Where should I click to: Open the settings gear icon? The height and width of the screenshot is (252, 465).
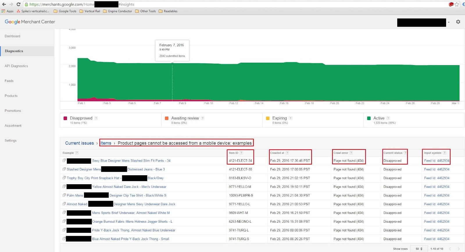[458, 22]
